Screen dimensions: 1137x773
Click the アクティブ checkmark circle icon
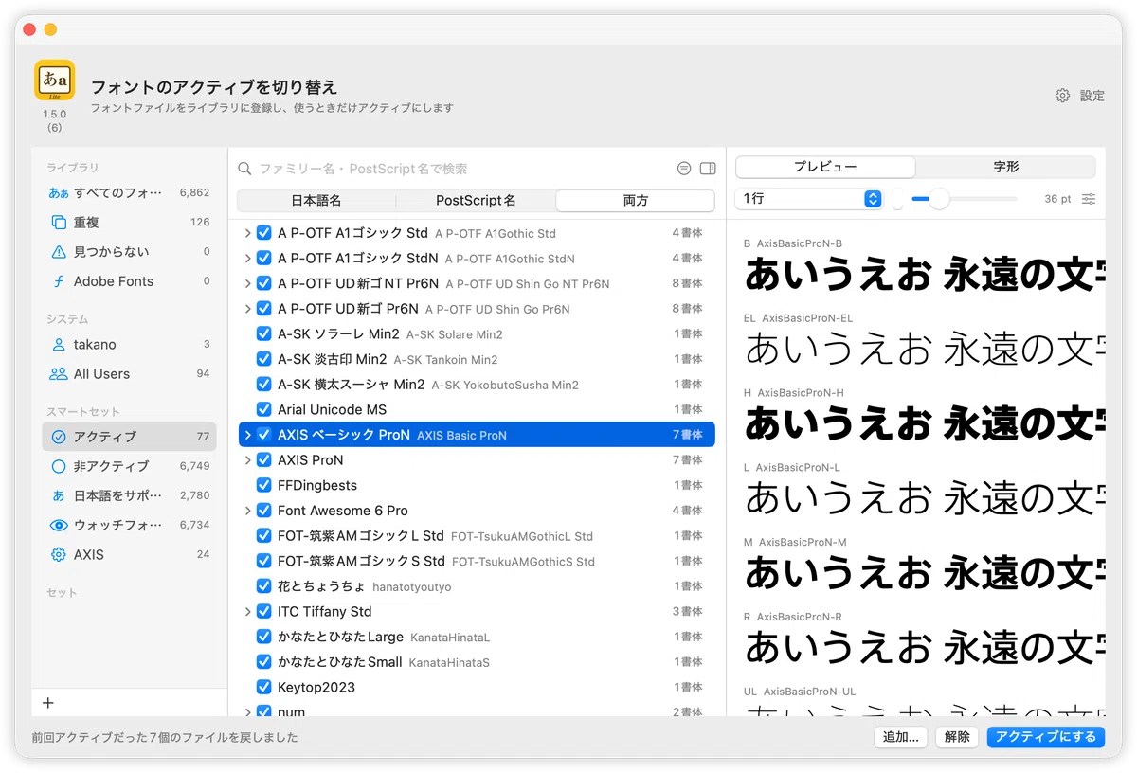point(59,437)
